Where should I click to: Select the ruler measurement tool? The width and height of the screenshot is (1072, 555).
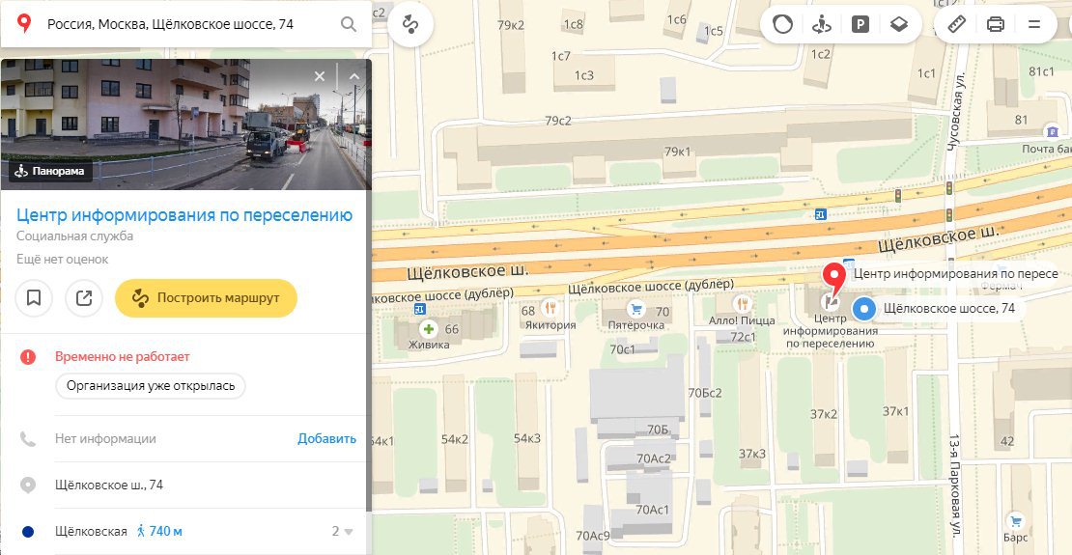956,24
